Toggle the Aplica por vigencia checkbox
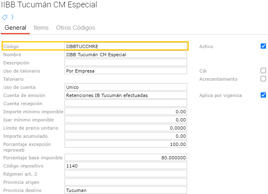Image resolution: width=268 pixels, height=194 pixels. pos(263,95)
